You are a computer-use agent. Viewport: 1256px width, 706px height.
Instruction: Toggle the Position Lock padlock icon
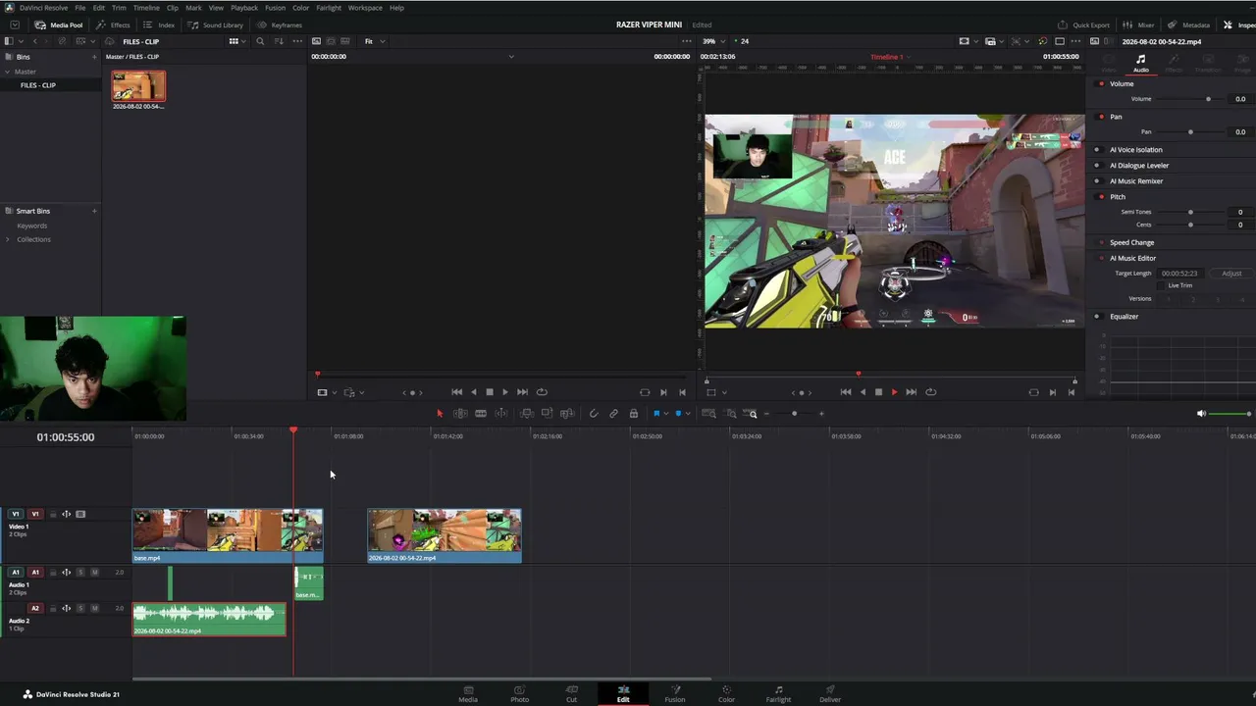(x=634, y=414)
